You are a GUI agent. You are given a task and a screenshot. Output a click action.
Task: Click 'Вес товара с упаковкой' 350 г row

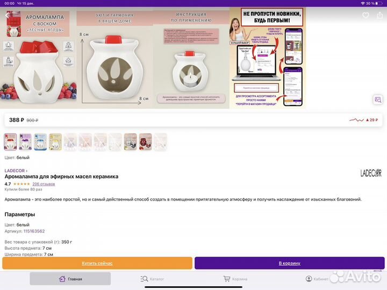[x=38, y=242]
